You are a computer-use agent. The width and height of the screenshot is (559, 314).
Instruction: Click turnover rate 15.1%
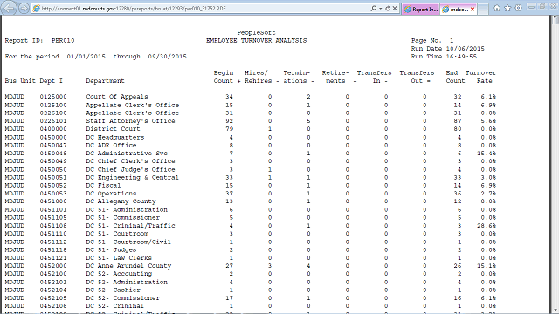point(487,265)
